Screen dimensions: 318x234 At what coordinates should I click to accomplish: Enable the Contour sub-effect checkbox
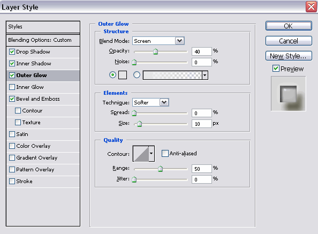pyautogui.click(x=18, y=110)
